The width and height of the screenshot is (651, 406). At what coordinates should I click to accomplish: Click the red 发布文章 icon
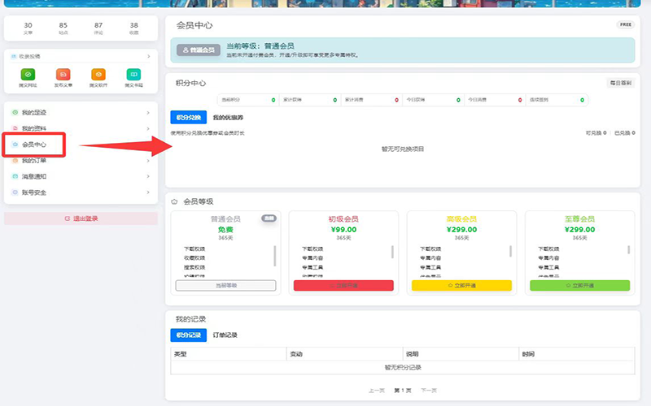point(63,74)
